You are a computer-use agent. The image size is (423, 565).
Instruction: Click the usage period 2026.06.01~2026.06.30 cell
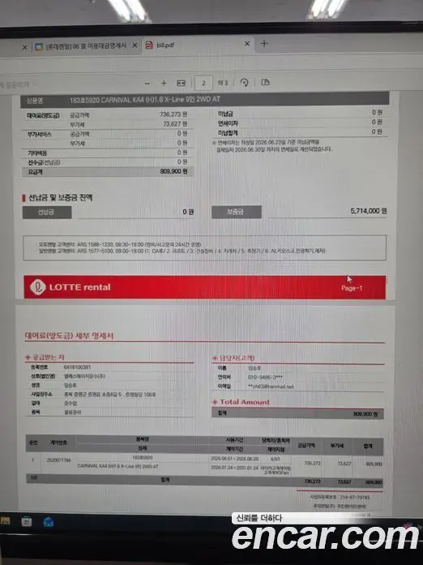[234, 459]
